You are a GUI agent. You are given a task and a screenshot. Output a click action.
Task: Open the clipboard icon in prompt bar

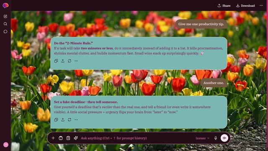coord(68,138)
